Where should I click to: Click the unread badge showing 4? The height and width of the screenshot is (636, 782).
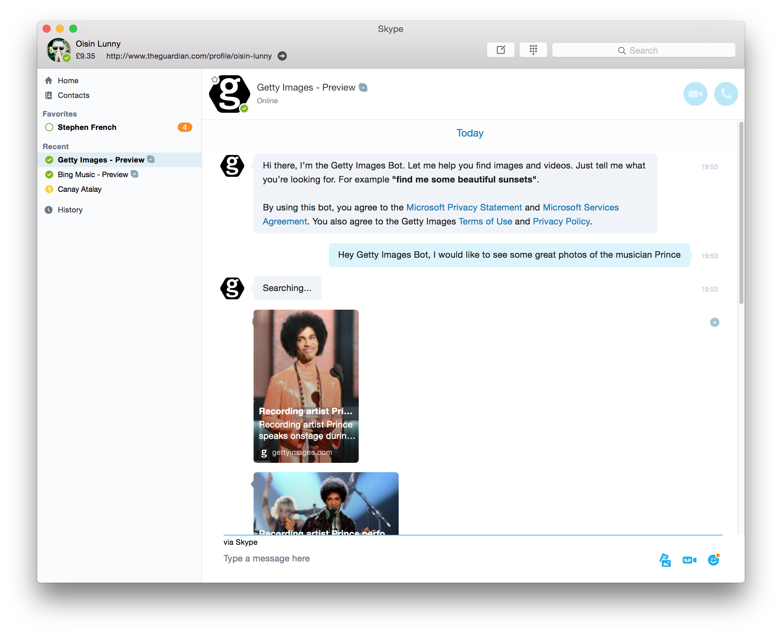tap(185, 127)
